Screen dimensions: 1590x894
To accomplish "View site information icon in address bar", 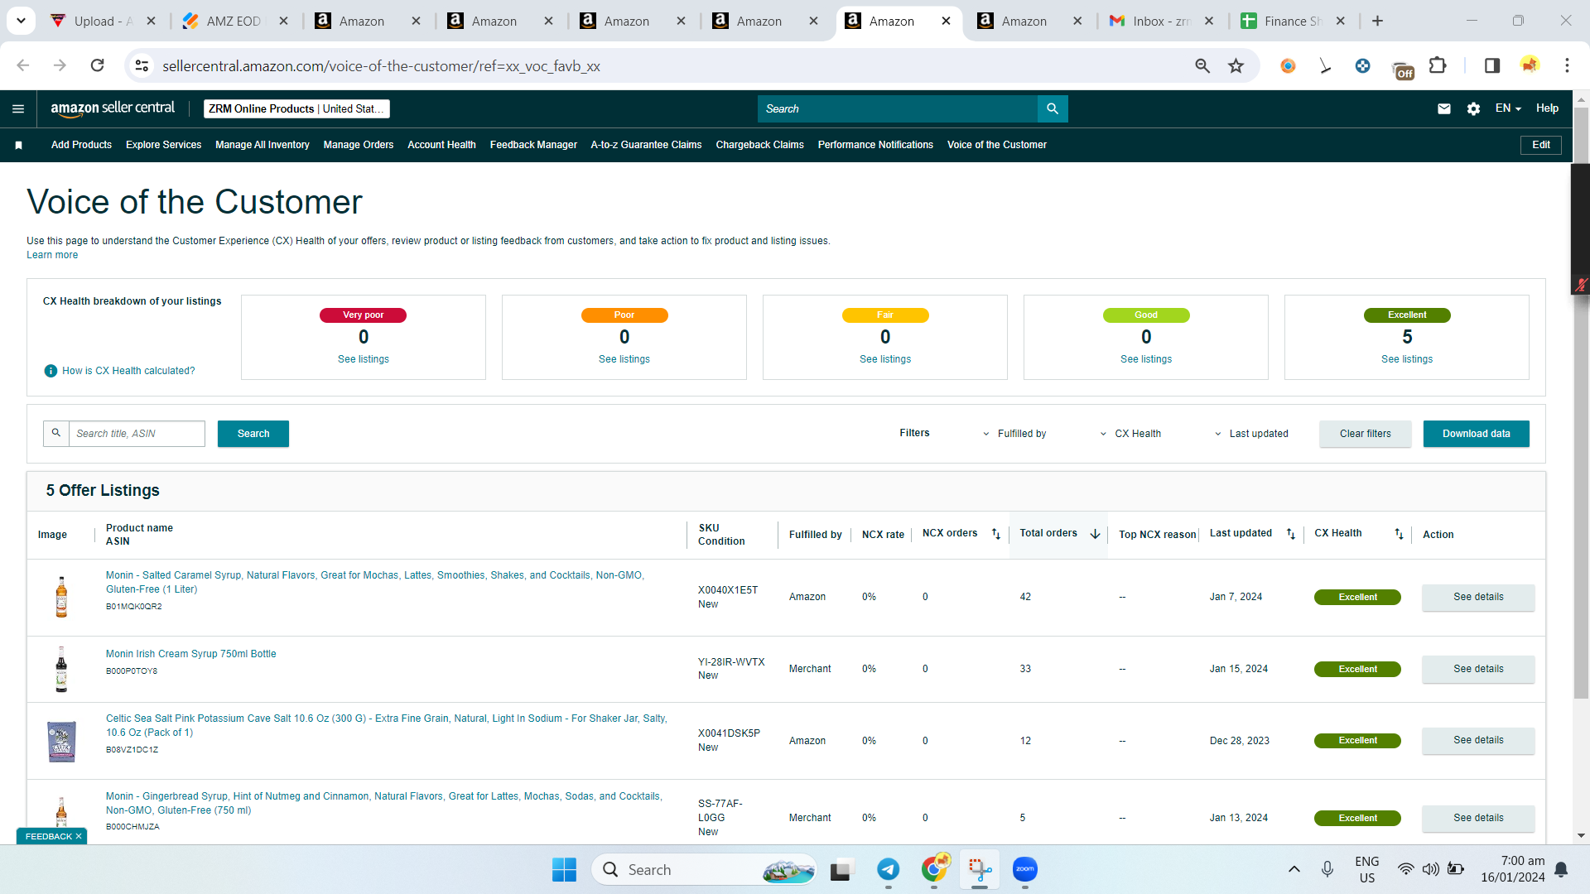I will pyautogui.click(x=142, y=65).
